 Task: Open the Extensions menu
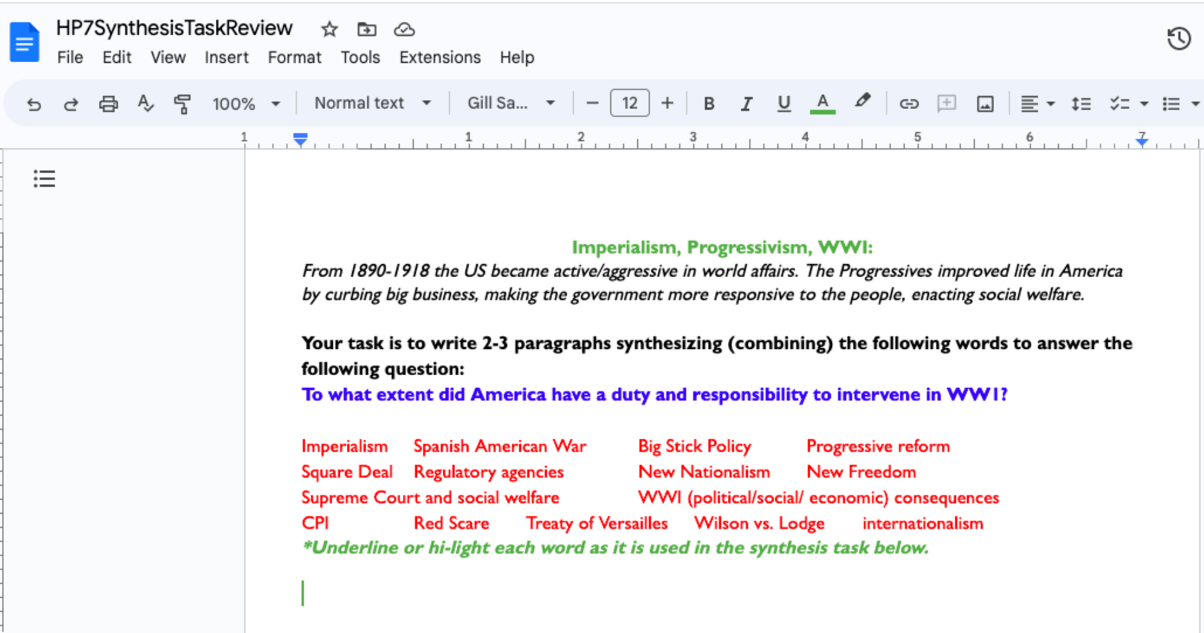click(440, 58)
